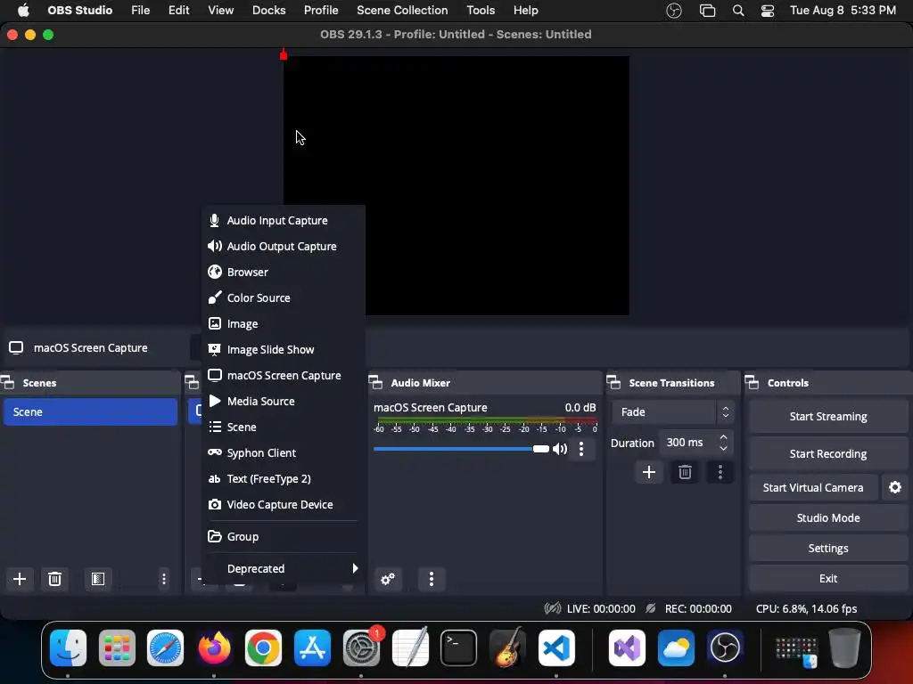This screenshot has height=684, width=913.
Task: Open Spotlight search in menu bar
Action: pyautogui.click(x=737, y=11)
